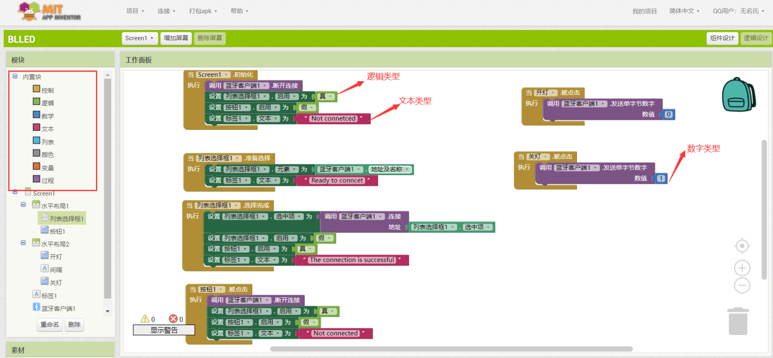The width and height of the screenshot is (773, 358).
Task: Open the backpack icon on workspace
Action: coord(738,95)
